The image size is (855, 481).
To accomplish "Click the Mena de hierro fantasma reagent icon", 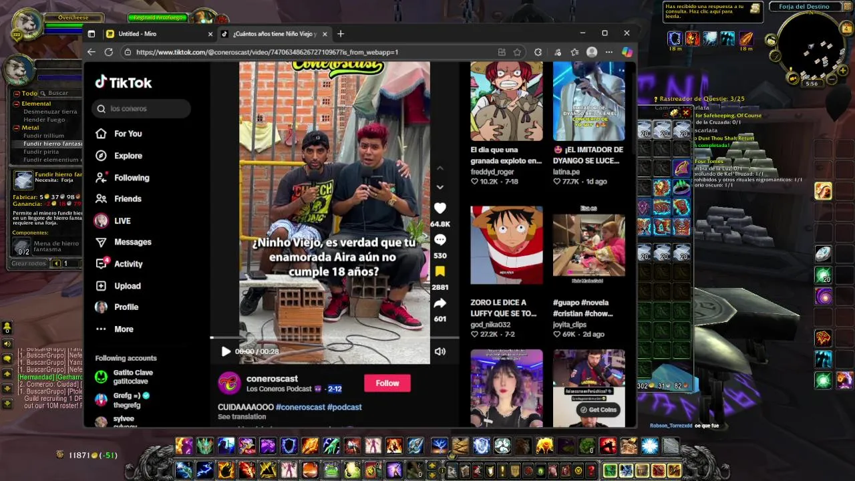I will 22,247.
